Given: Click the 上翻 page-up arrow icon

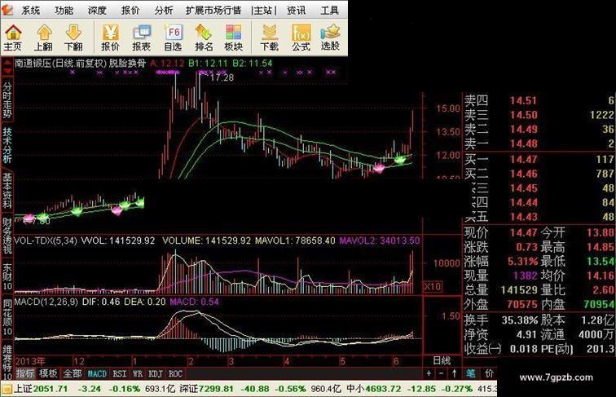Looking at the screenshot, I should (x=43, y=37).
